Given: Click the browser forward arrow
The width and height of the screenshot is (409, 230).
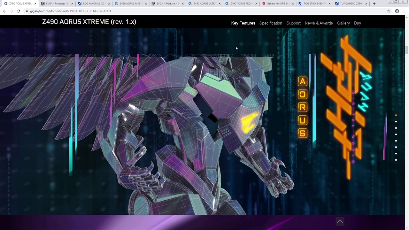Looking at the screenshot, I should 12,11.
